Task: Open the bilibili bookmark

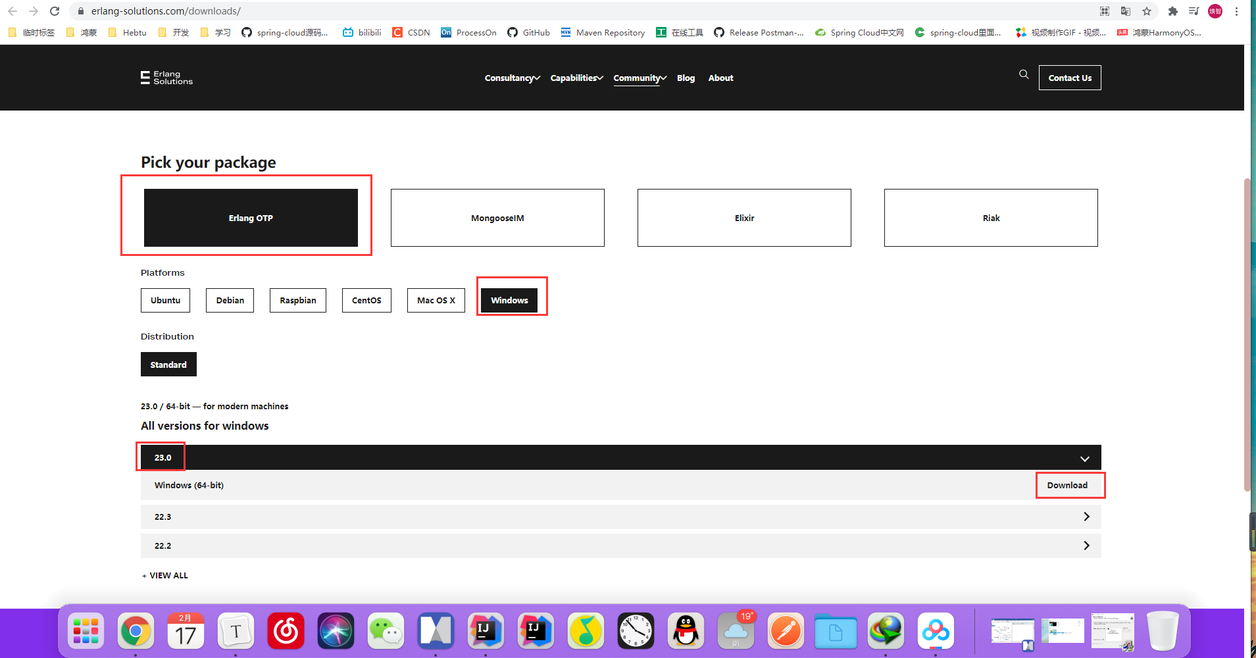Action: tap(362, 32)
